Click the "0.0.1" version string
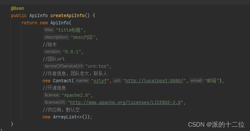 [72, 52]
